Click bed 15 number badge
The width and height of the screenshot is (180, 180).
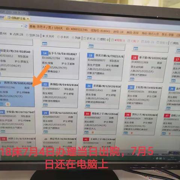pos(91,55)
